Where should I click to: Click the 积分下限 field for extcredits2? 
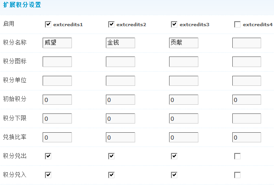(121, 118)
